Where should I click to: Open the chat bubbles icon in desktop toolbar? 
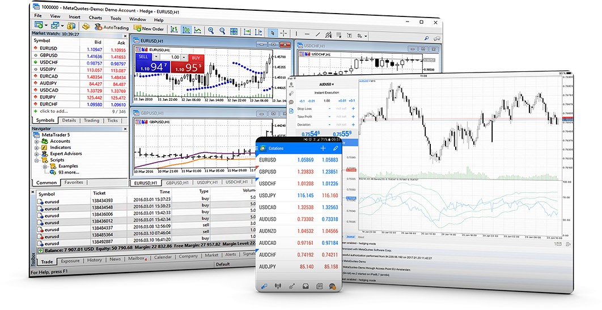click(436, 39)
